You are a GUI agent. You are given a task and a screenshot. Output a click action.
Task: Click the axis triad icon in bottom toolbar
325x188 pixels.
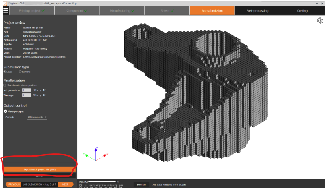click(86, 186)
